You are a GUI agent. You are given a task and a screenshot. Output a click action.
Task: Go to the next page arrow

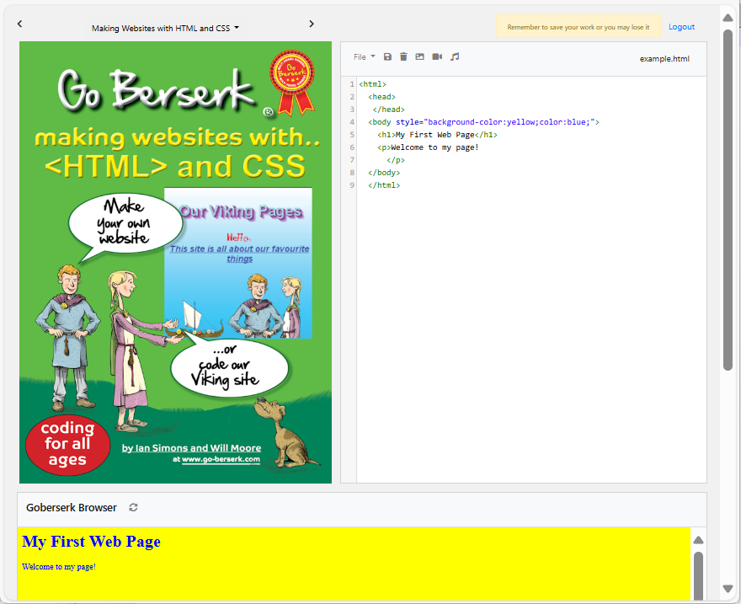[312, 24]
